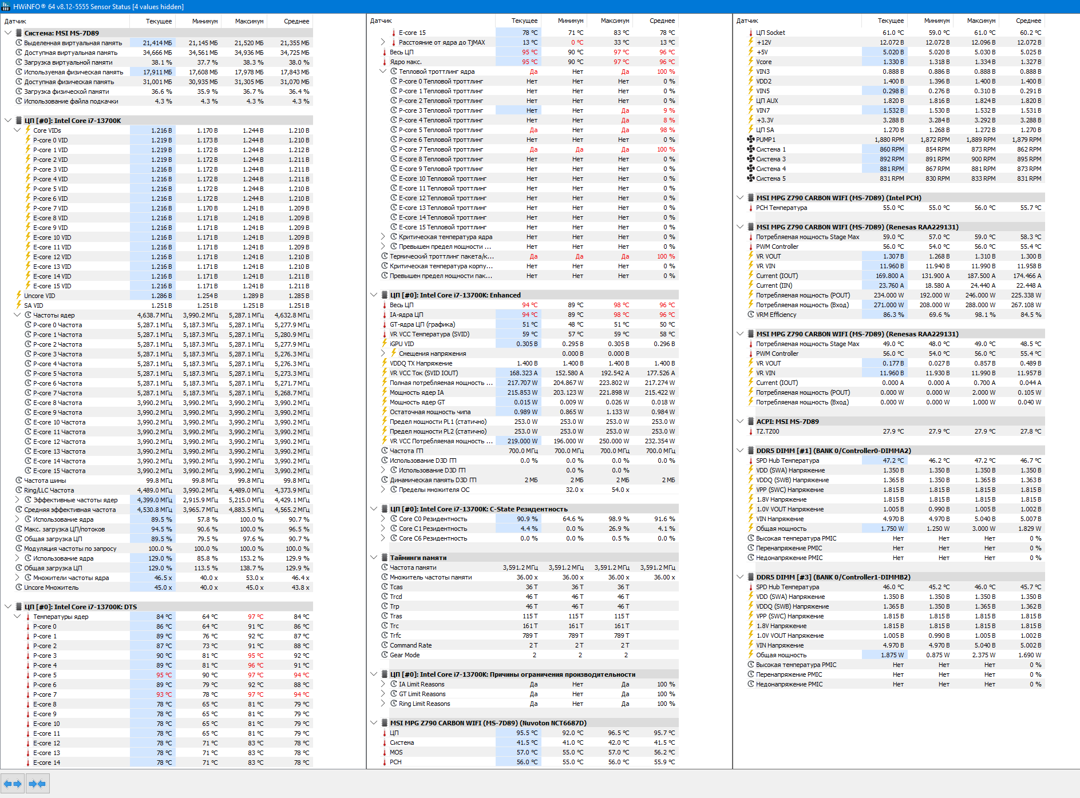Click fan icon beside PUMP1
Image resolution: width=1080 pixels, height=798 pixels.
point(751,140)
